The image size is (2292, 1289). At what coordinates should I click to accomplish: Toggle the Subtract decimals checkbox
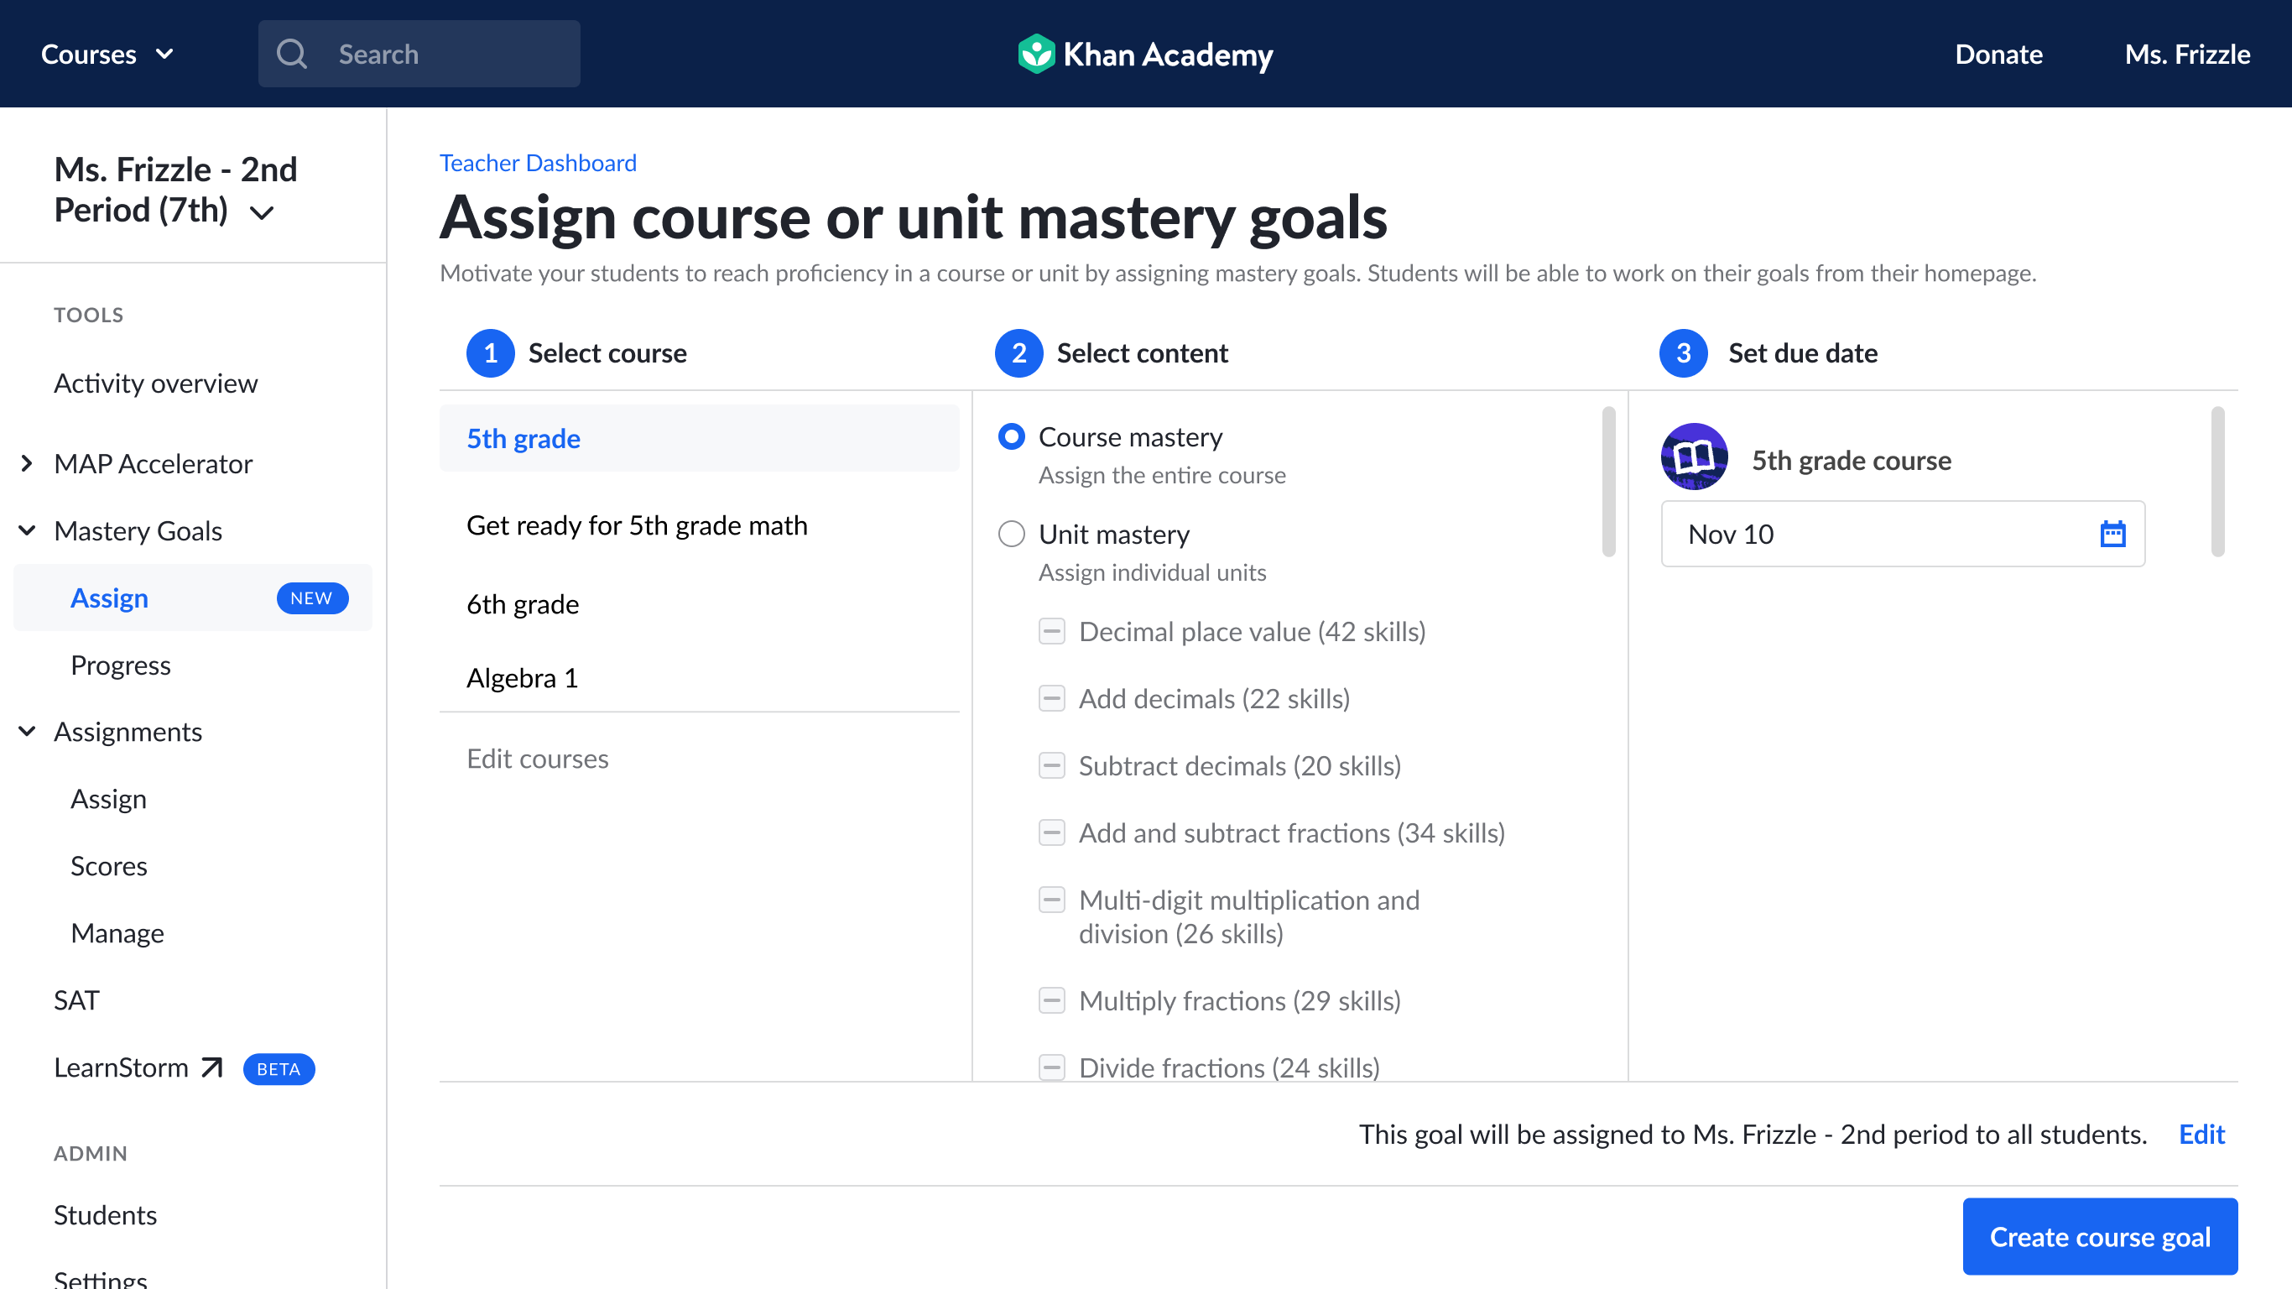coord(1052,765)
